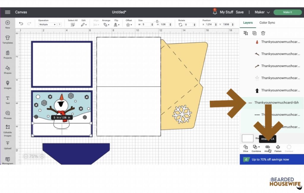The width and height of the screenshot is (304, 193).
Task: Click the Save link
Action: 240,12
